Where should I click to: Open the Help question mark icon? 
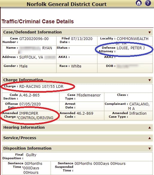tap(148, 3)
